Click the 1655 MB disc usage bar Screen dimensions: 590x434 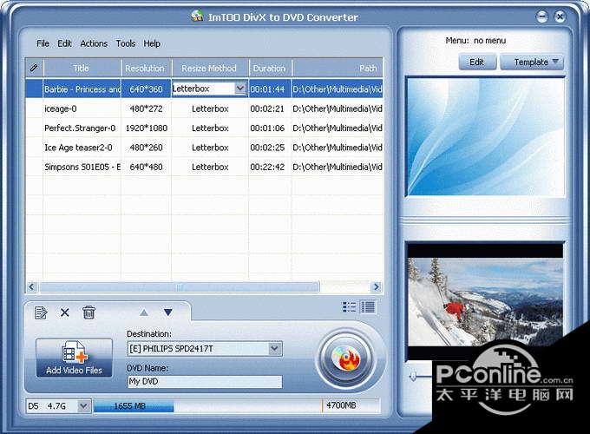[134, 406]
